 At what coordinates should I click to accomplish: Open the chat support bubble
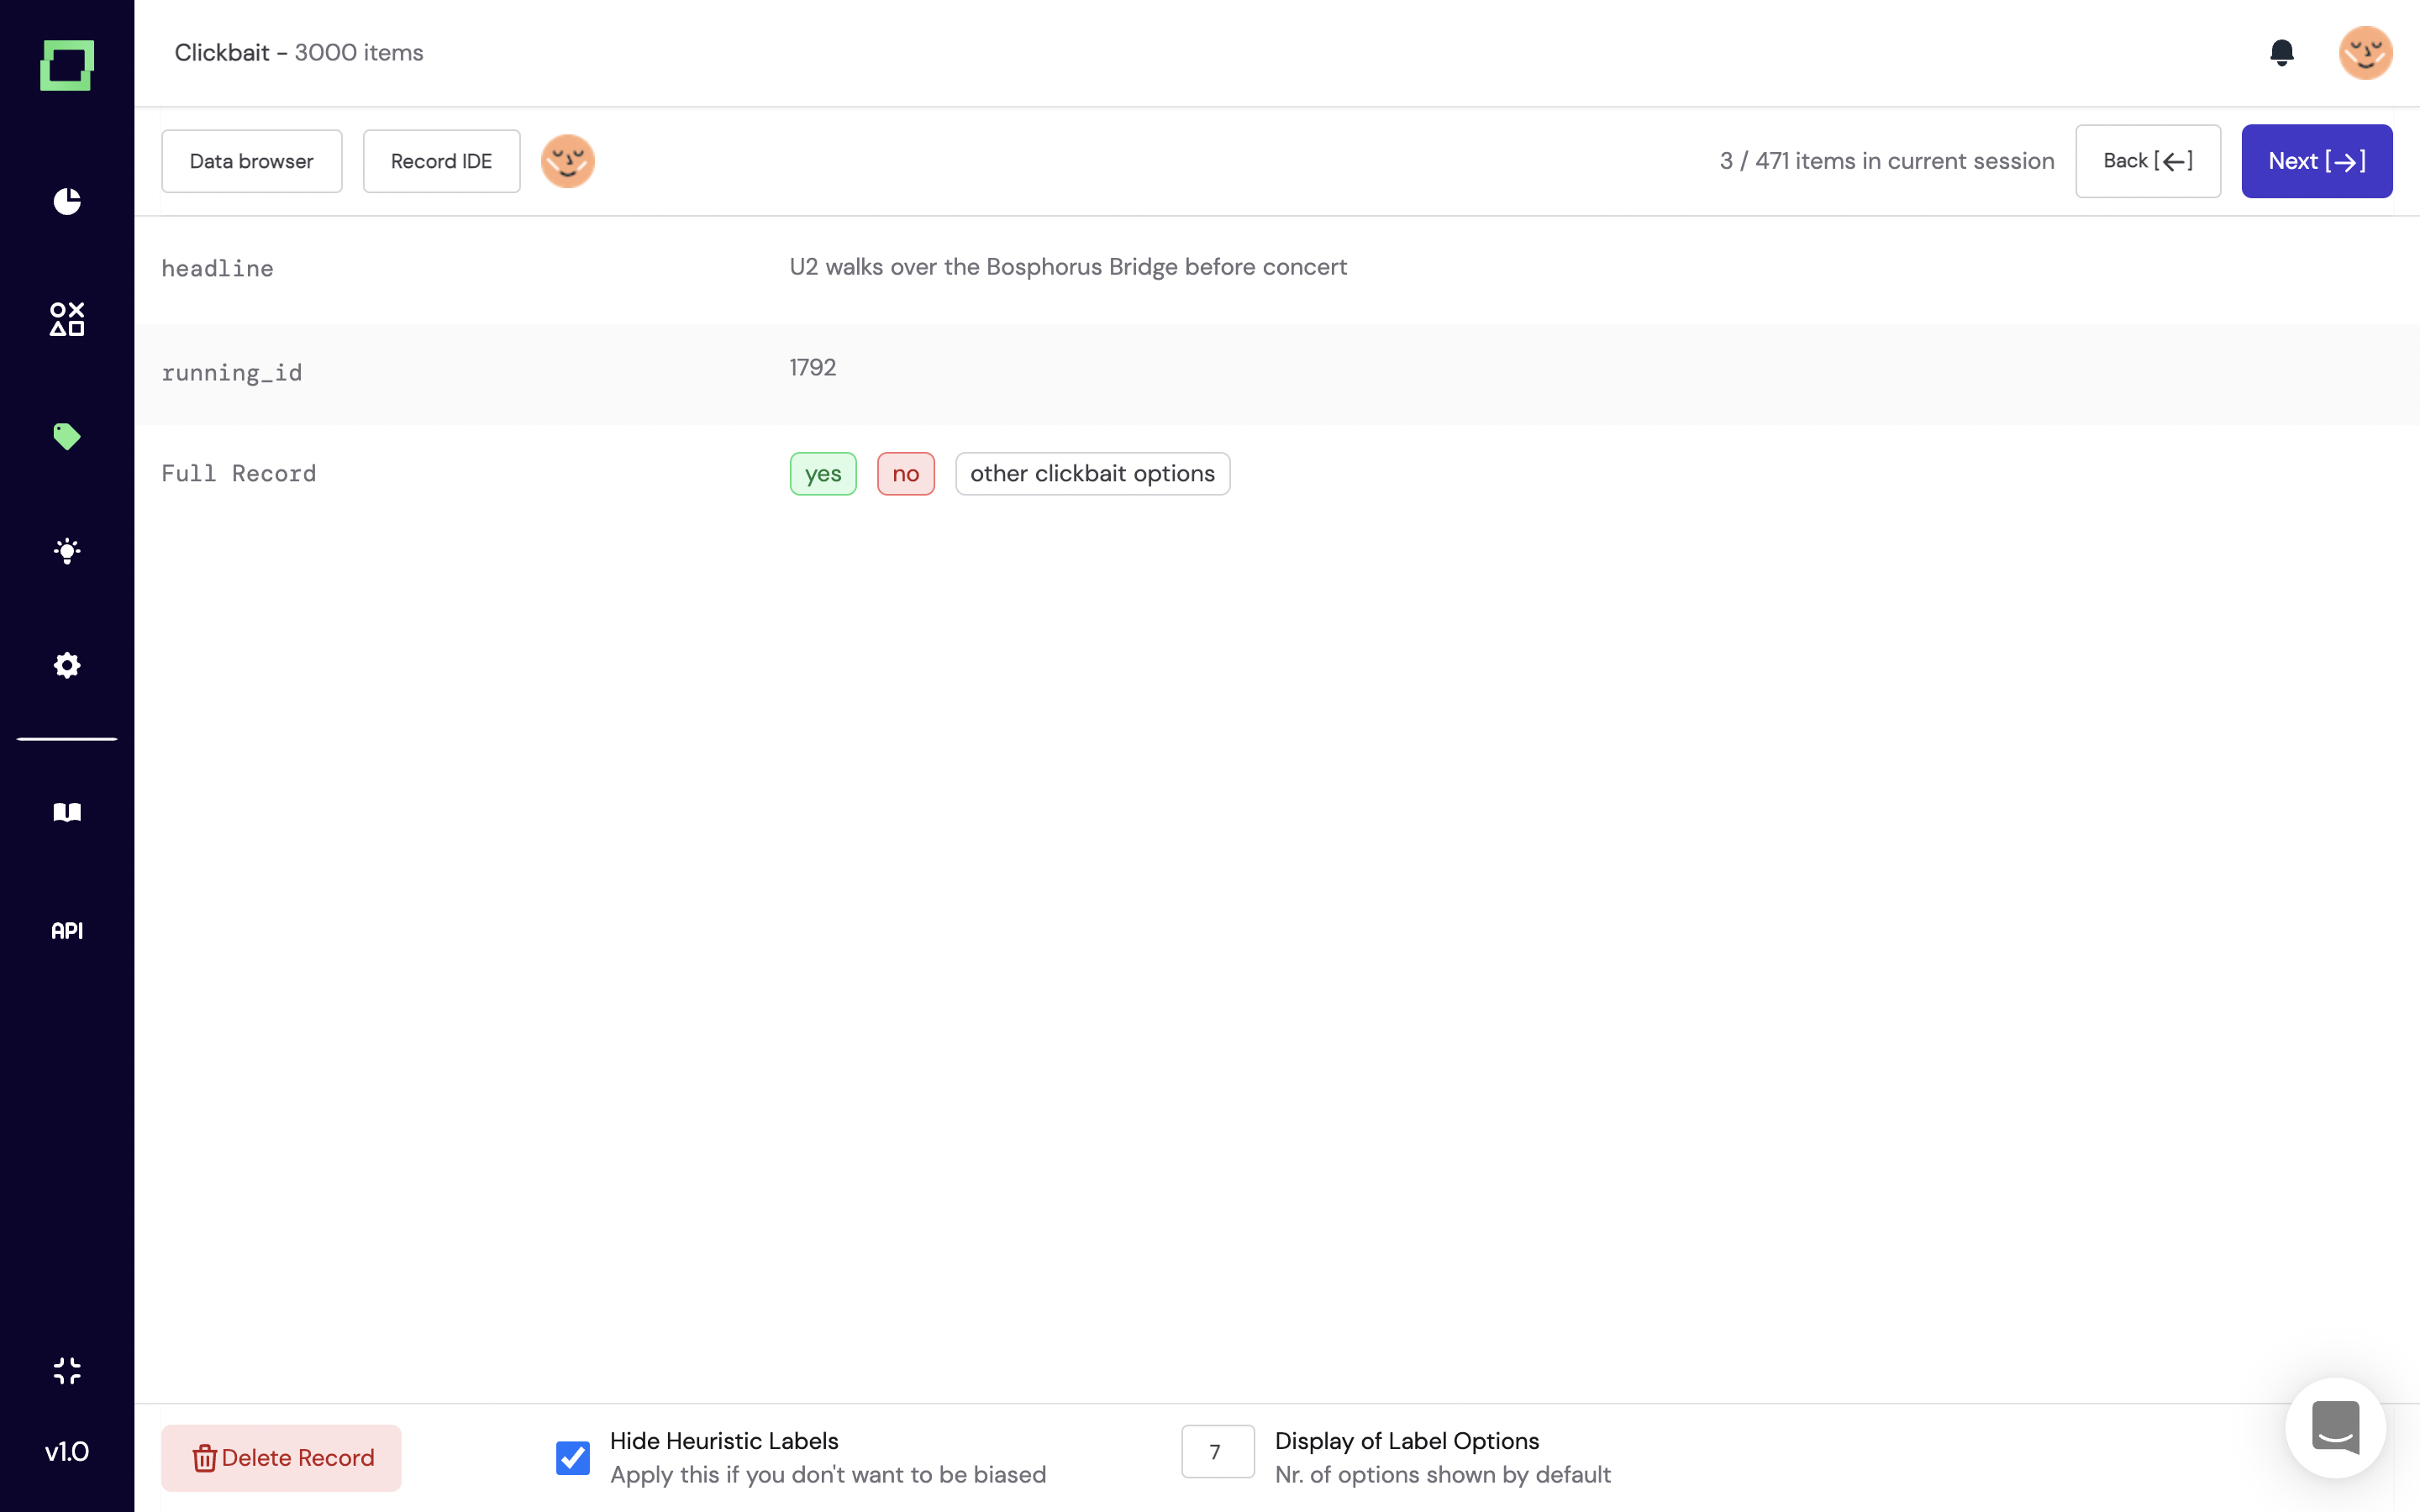(x=2335, y=1427)
